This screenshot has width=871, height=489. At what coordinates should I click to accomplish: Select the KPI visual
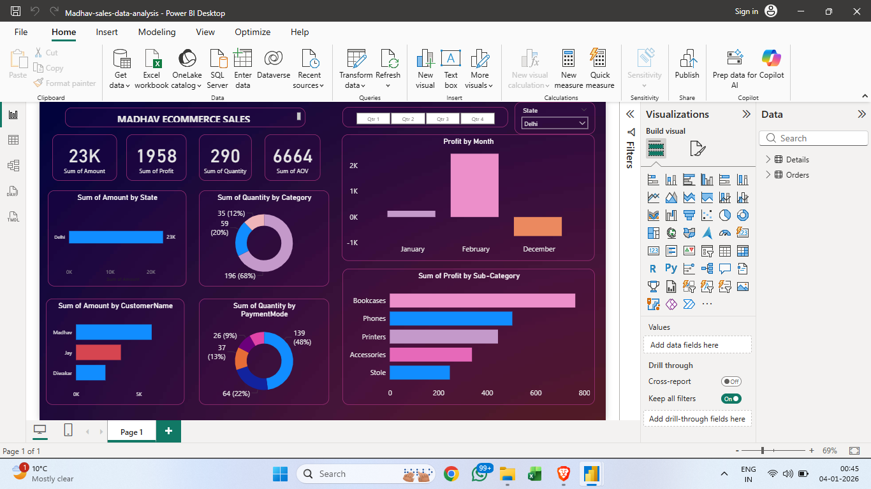689,251
